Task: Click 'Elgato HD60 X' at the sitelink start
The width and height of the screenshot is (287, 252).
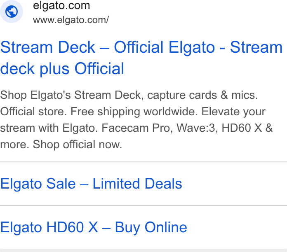Action: tap(49, 227)
